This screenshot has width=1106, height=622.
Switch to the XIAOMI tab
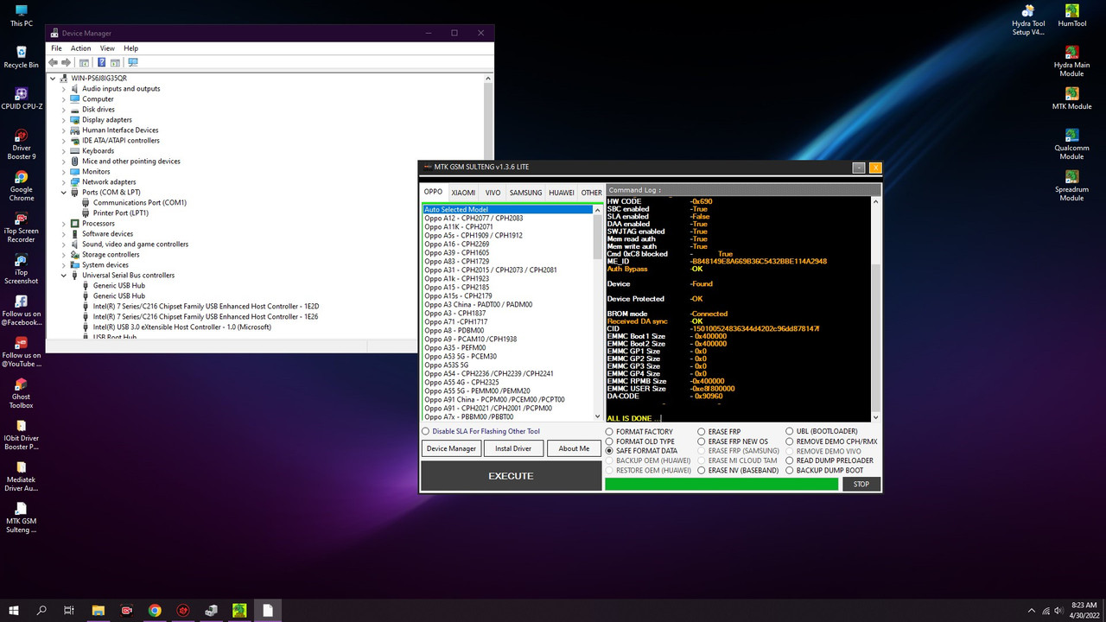[462, 192]
